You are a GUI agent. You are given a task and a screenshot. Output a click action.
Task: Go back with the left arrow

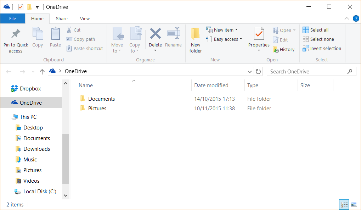[9, 72]
